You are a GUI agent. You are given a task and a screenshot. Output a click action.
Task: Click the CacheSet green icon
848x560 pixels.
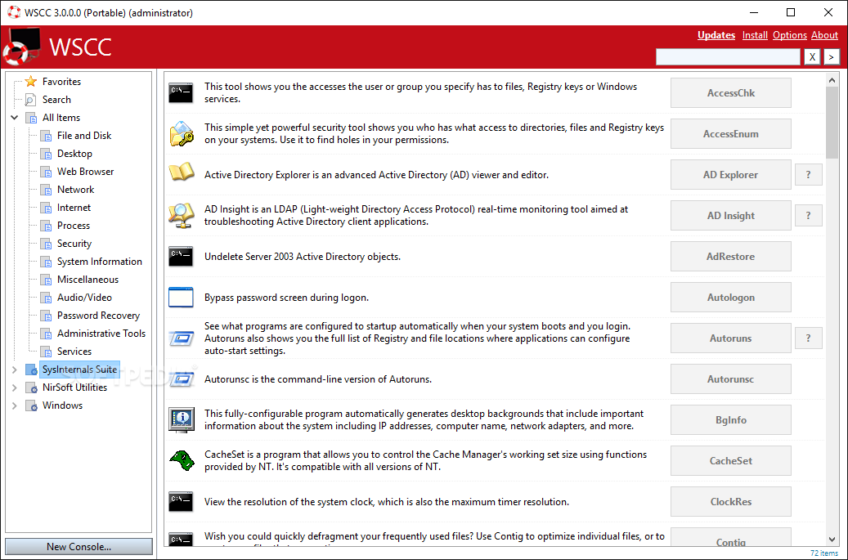point(182,460)
